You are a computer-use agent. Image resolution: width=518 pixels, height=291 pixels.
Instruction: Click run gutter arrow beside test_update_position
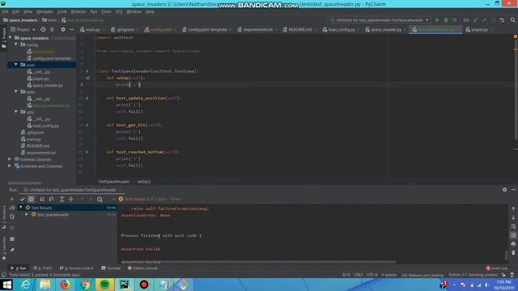87,98
